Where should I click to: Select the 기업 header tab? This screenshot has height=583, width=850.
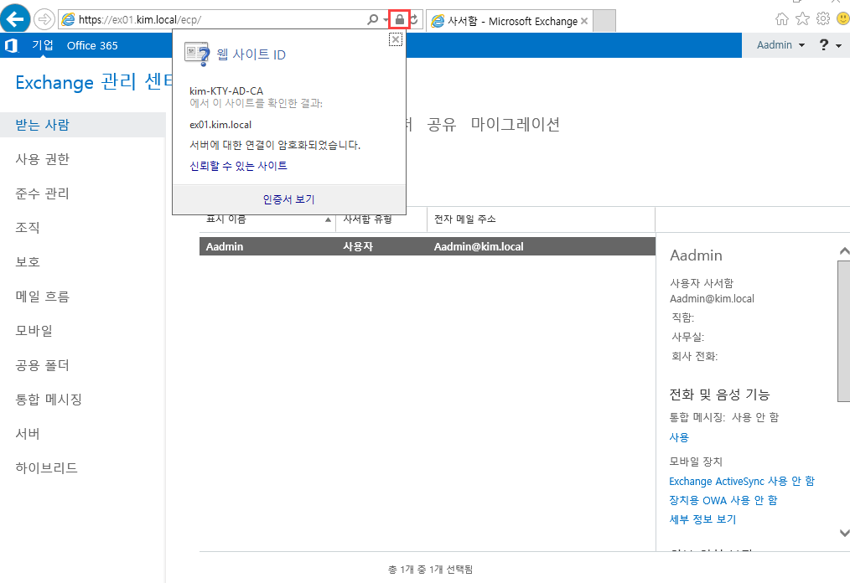[43, 45]
